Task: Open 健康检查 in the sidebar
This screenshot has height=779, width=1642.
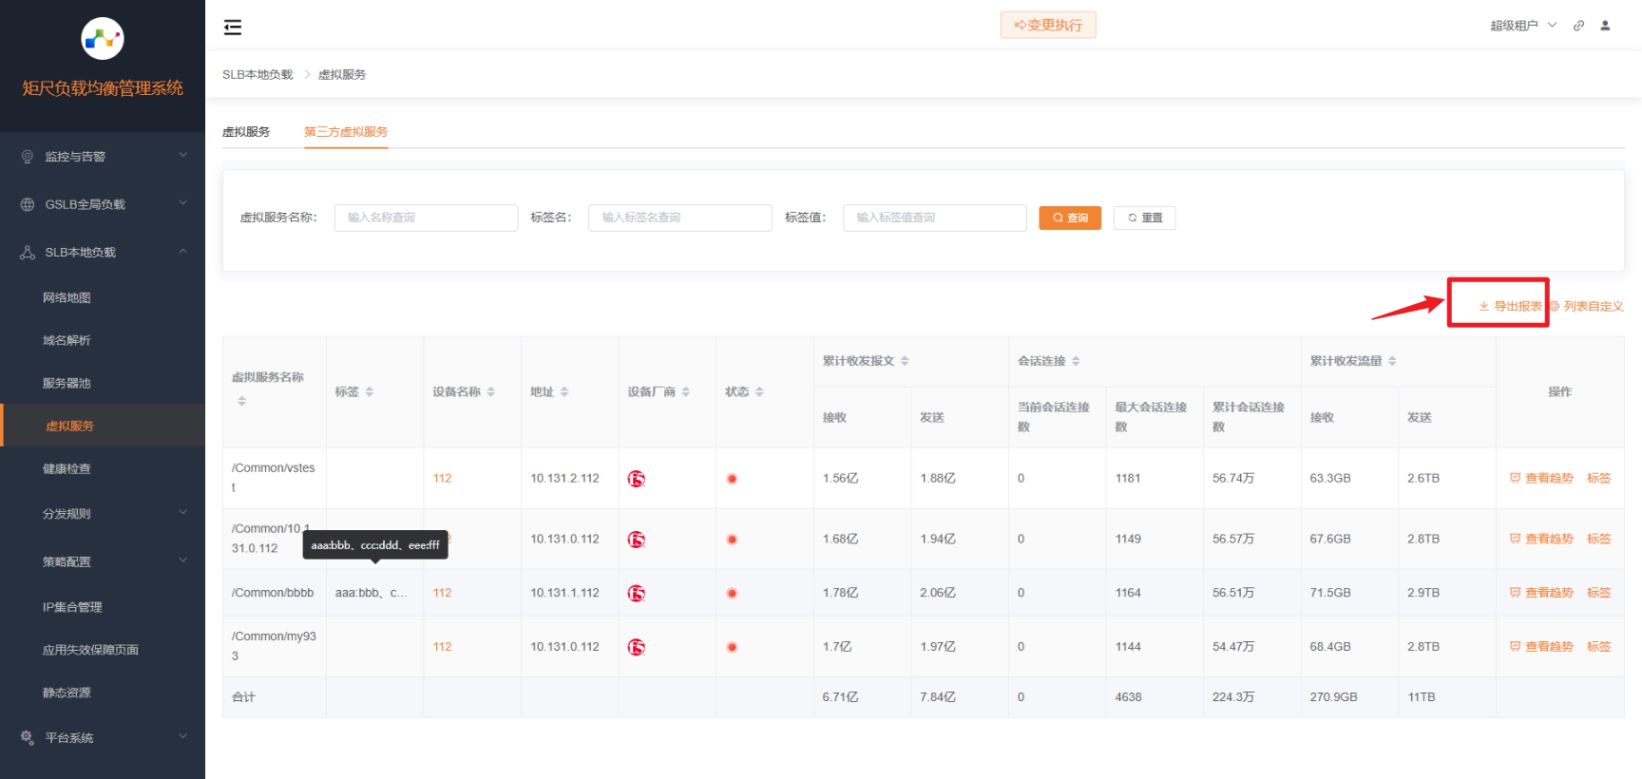Action: point(67,469)
